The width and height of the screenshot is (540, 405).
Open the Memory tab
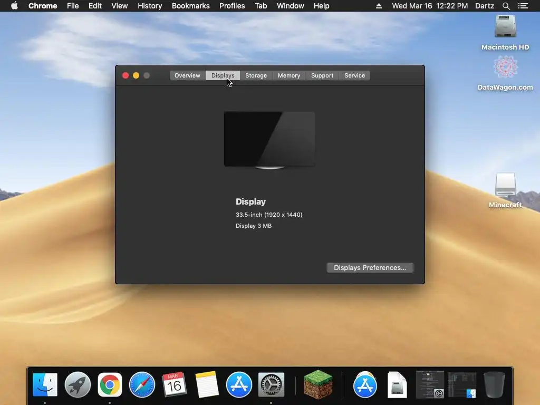289,75
